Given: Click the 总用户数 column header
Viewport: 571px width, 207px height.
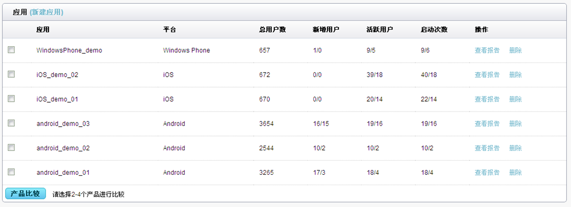Looking at the screenshot, I should [x=272, y=30].
